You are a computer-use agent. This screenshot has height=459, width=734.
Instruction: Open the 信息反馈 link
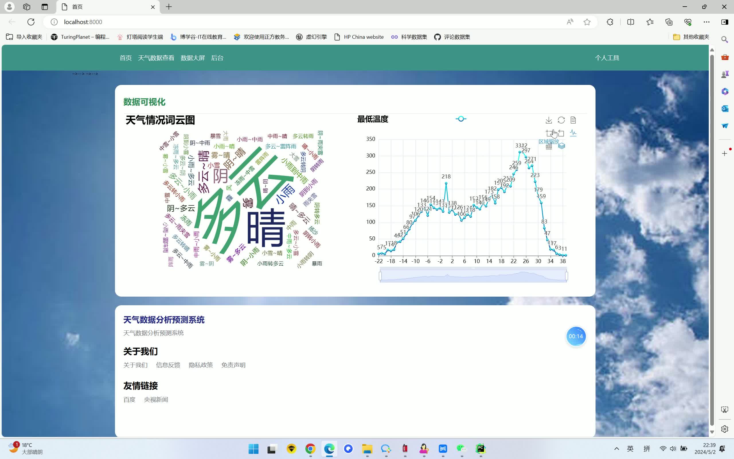(x=168, y=365)
